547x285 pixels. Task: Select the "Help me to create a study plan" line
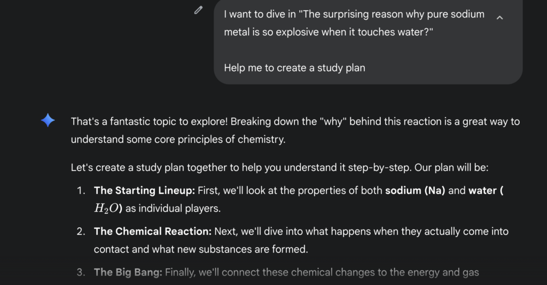(294, 68)
